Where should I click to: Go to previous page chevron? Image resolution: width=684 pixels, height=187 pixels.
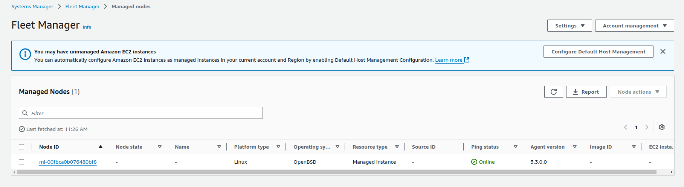[626, 127]
